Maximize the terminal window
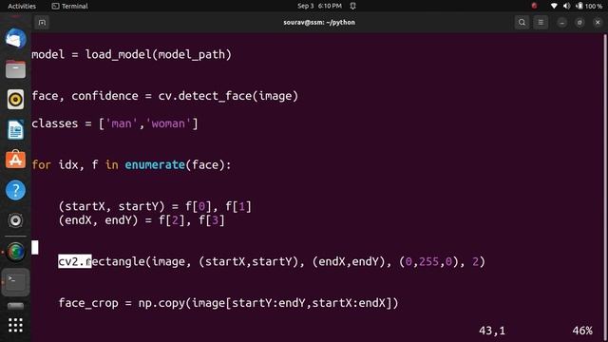Screen dimensions: 608x342 [579, 23]
